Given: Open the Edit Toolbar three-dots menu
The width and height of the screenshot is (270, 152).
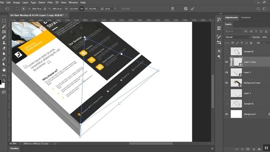Looking at the screenshot, I should pos(4,75).
